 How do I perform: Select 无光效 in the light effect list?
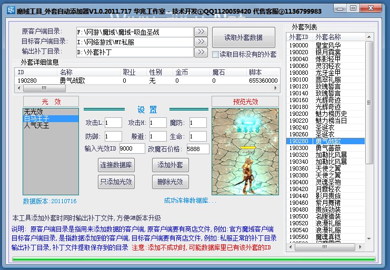point(33,112)
